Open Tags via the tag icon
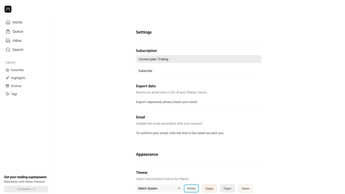This screenshot has width=345, height=194. pos(7,94)
